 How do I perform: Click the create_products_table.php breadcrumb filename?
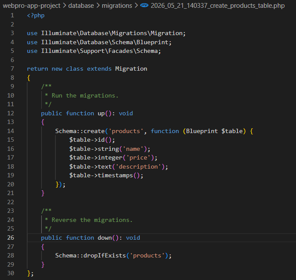click(x=217, y=6)
